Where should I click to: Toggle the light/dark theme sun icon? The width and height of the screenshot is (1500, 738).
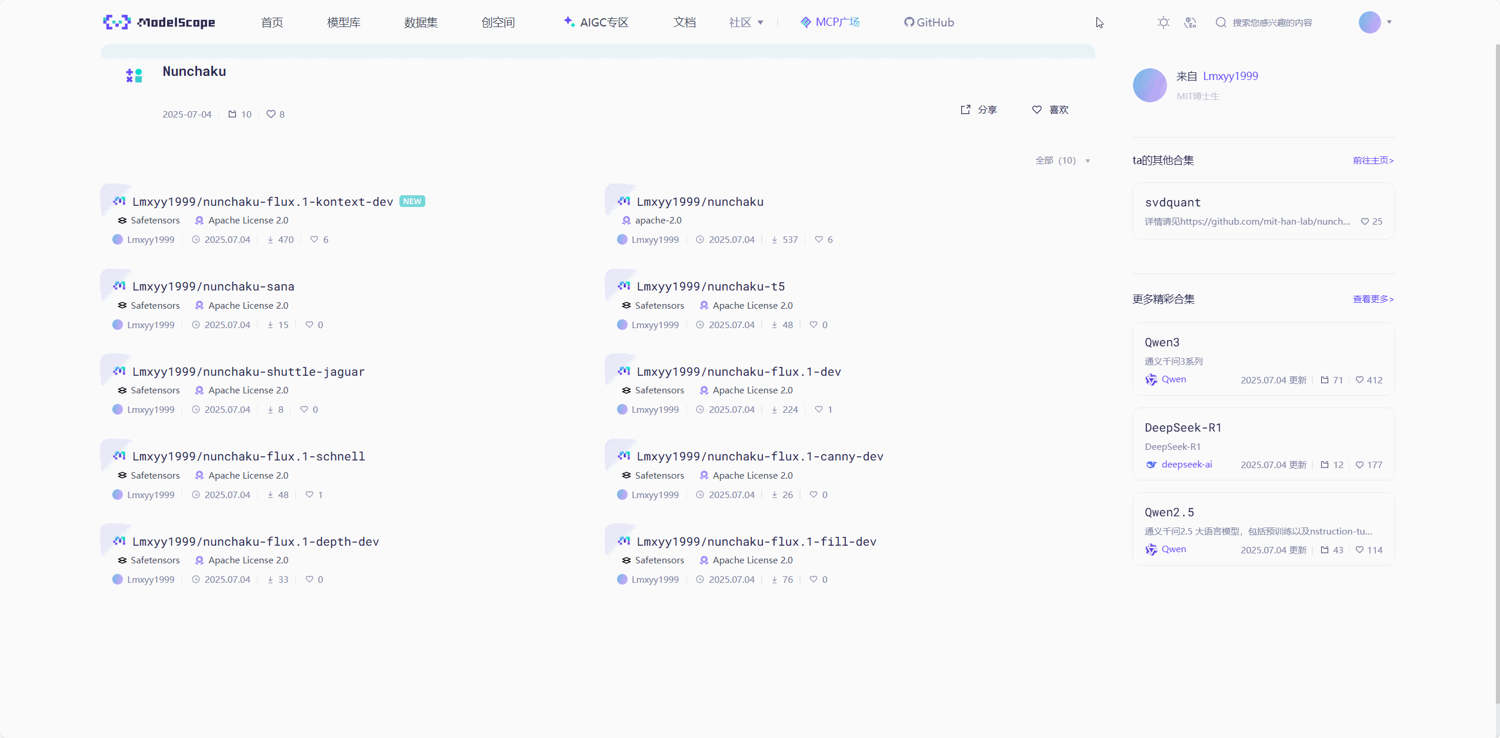1163,22
